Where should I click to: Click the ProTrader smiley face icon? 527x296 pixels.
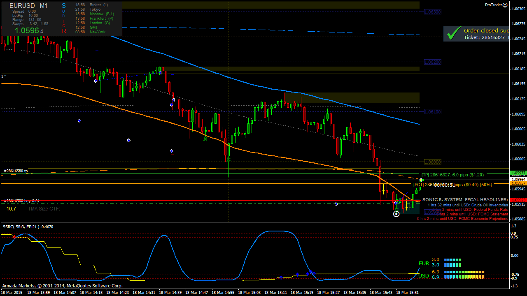tap(505, 5)
